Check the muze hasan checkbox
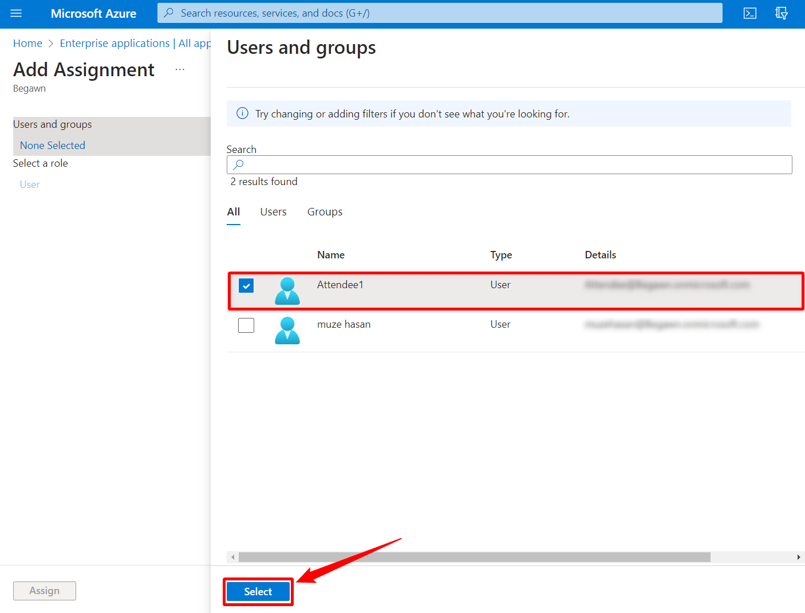This screenshot has width=805, height=613. 246,325
